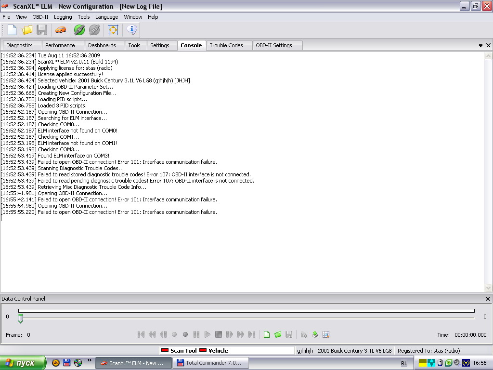Click the Windows Start button

point(23,363)
